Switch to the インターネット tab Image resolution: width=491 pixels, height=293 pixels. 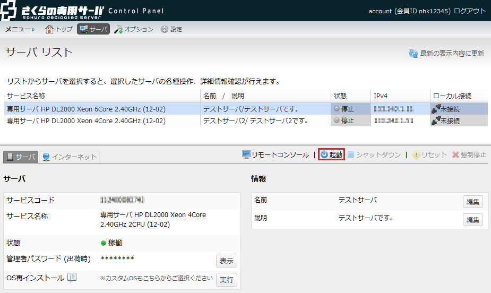(x=70, y=157)
